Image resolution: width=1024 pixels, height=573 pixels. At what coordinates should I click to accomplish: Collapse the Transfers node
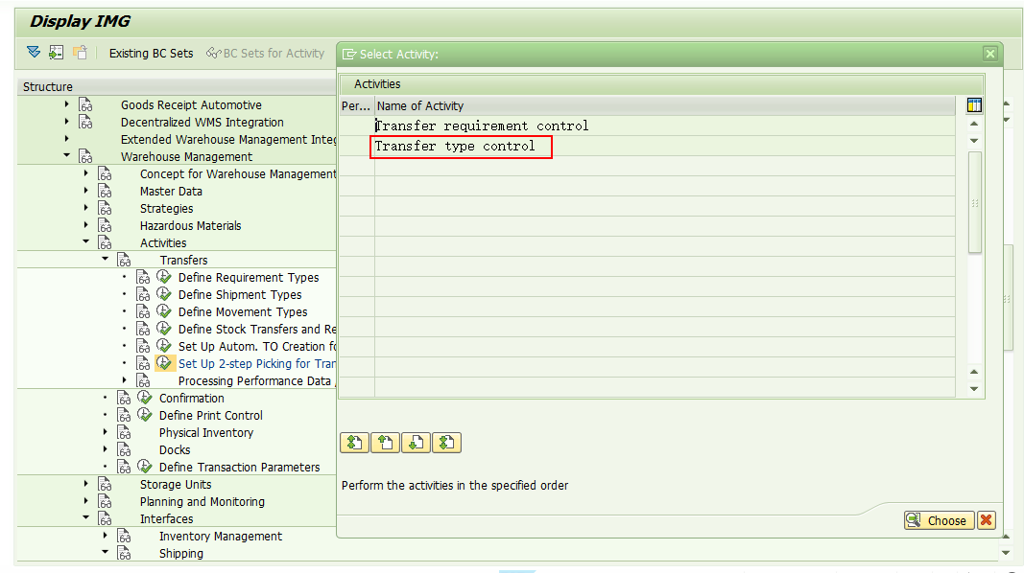click(x=106, y=259)
